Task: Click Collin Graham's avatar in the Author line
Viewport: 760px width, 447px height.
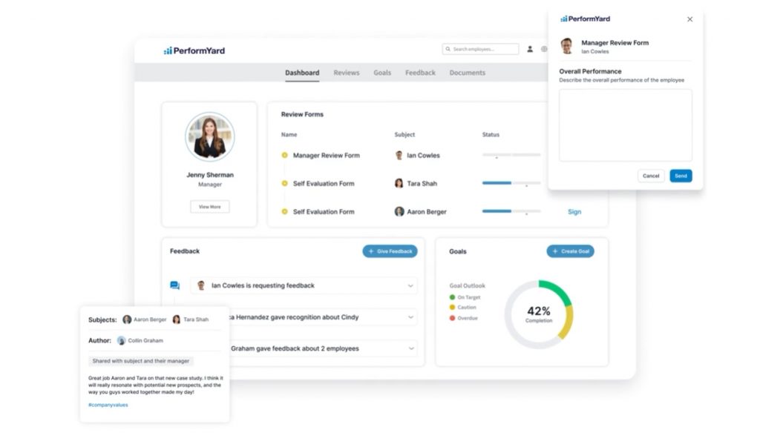Action: point(121,340)
